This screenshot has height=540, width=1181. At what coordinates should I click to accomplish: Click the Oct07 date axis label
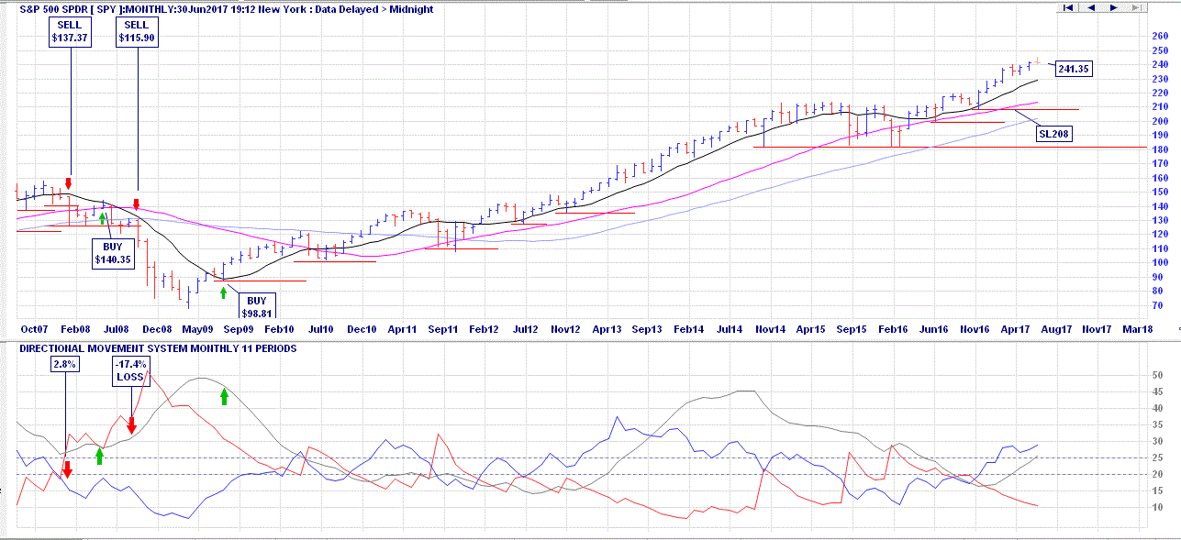(33, 328)
